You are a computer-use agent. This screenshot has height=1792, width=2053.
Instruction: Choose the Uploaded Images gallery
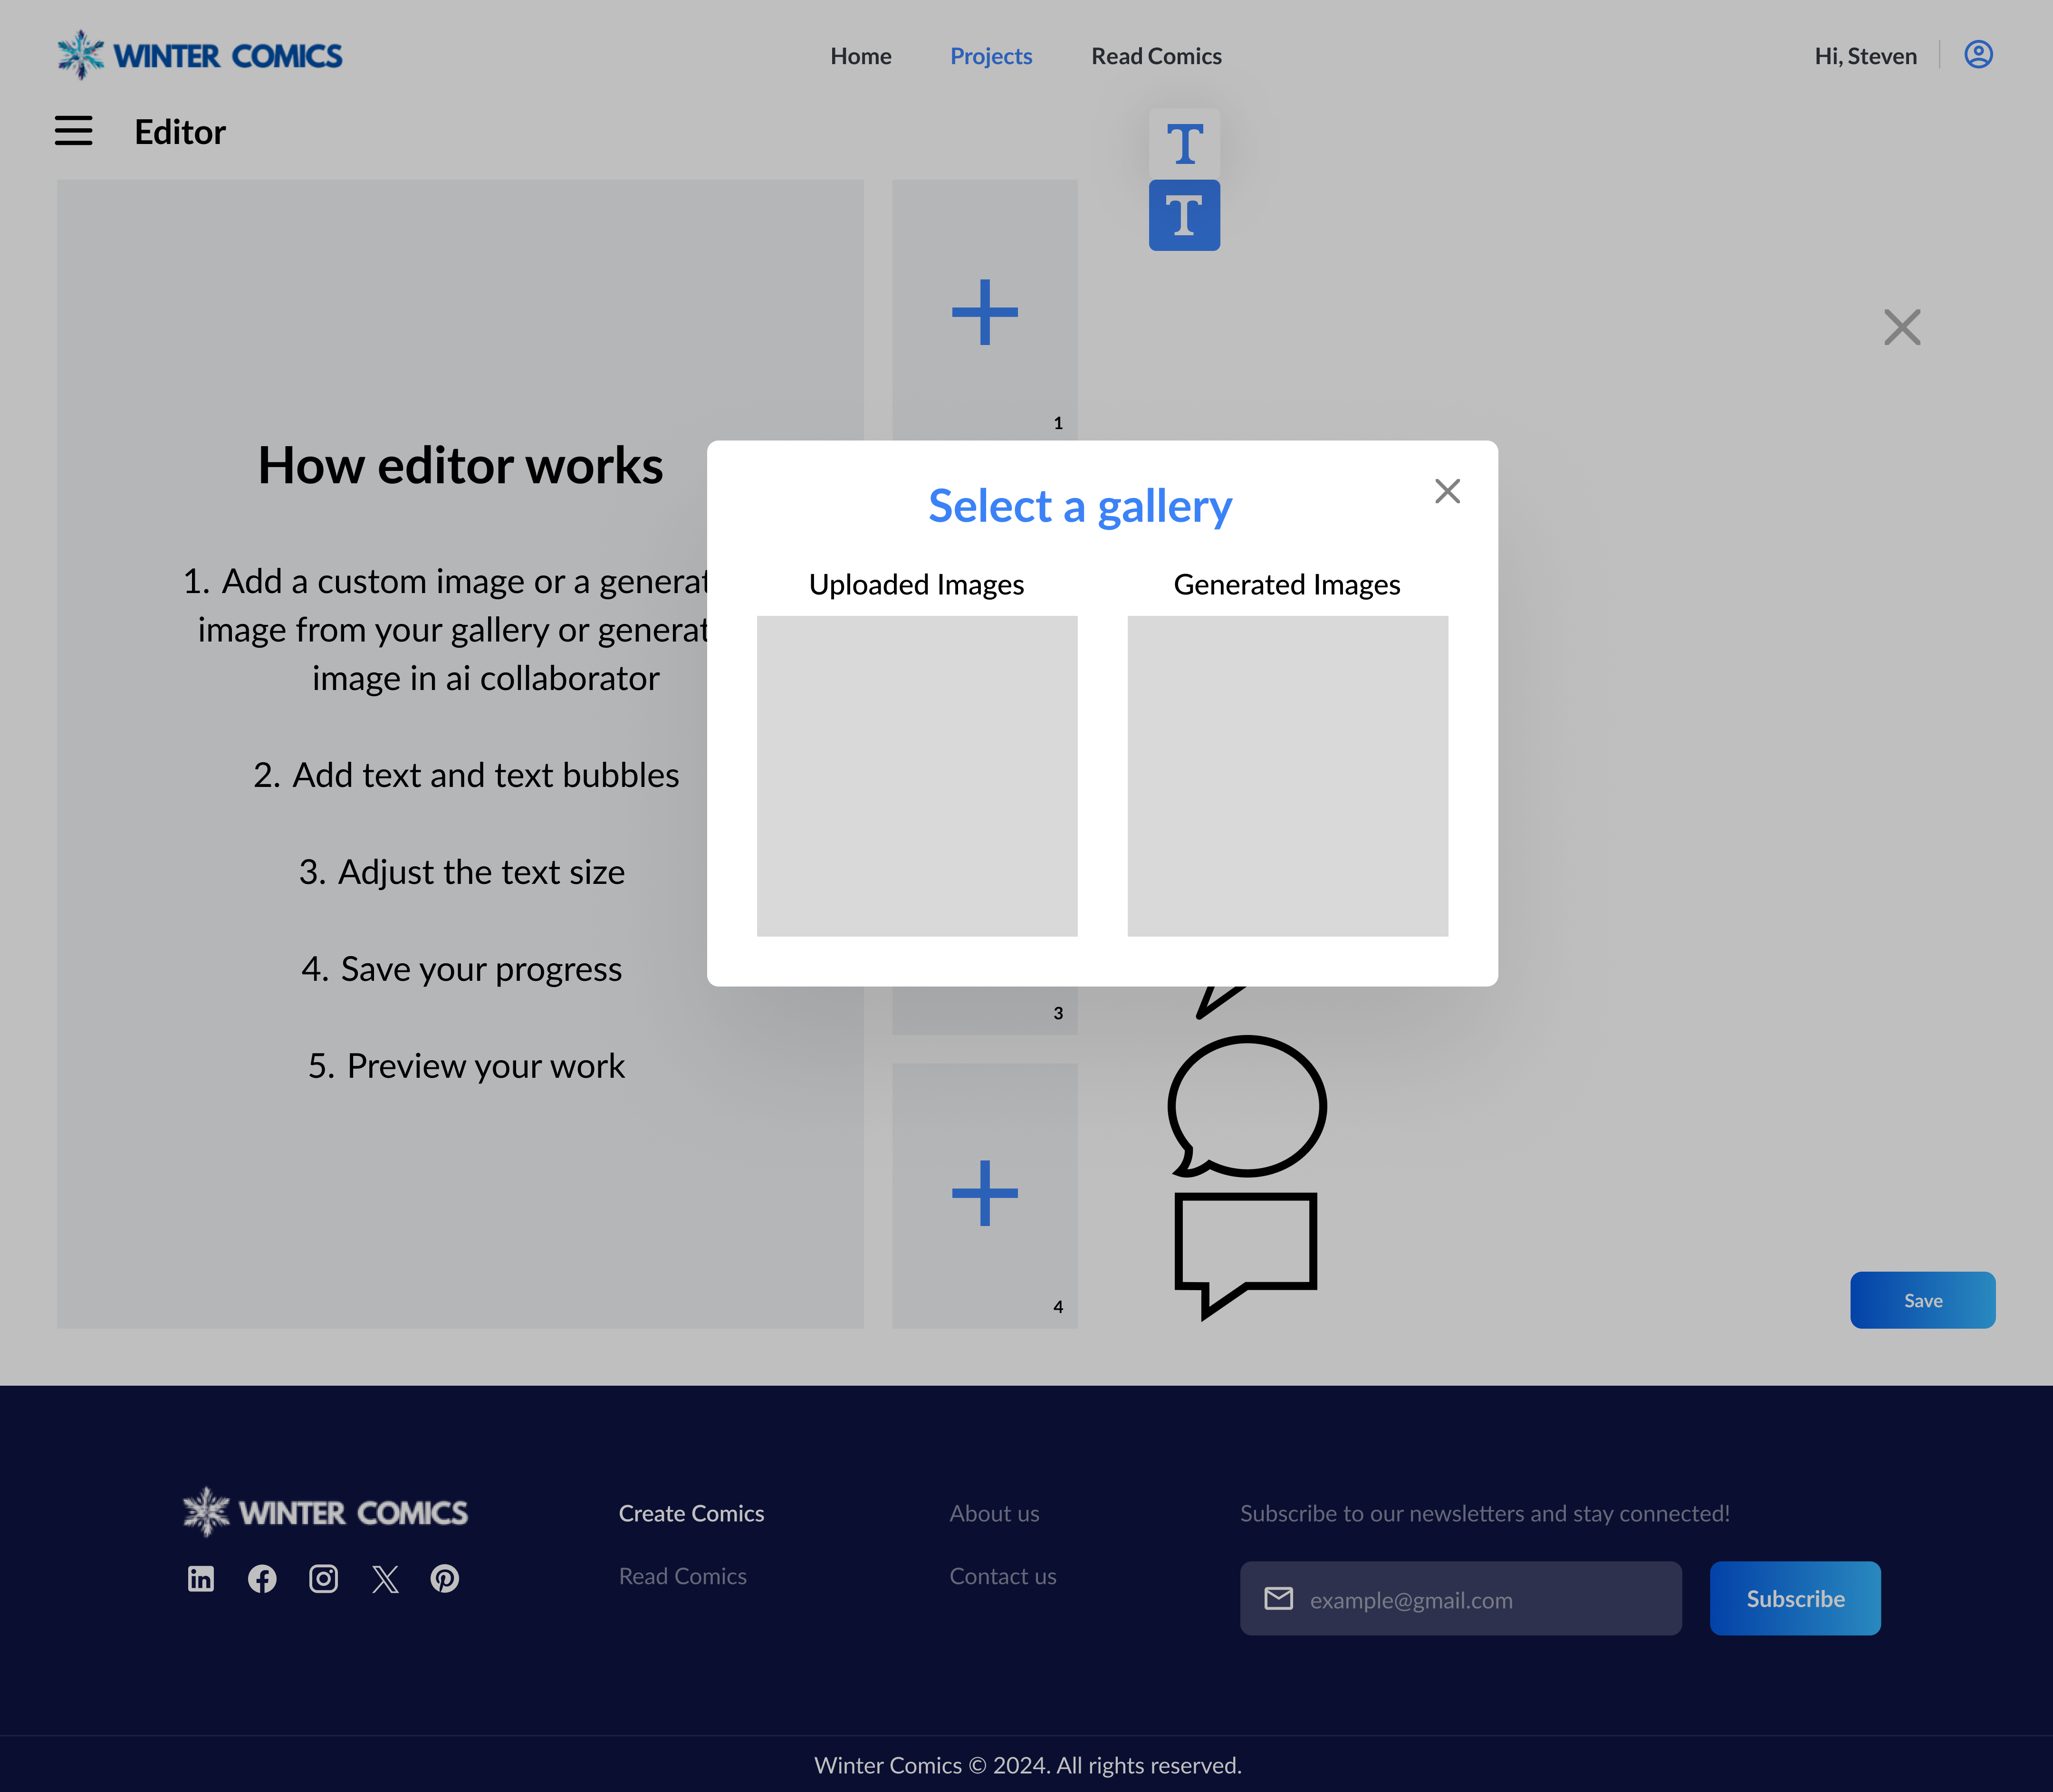click(916, 775)
